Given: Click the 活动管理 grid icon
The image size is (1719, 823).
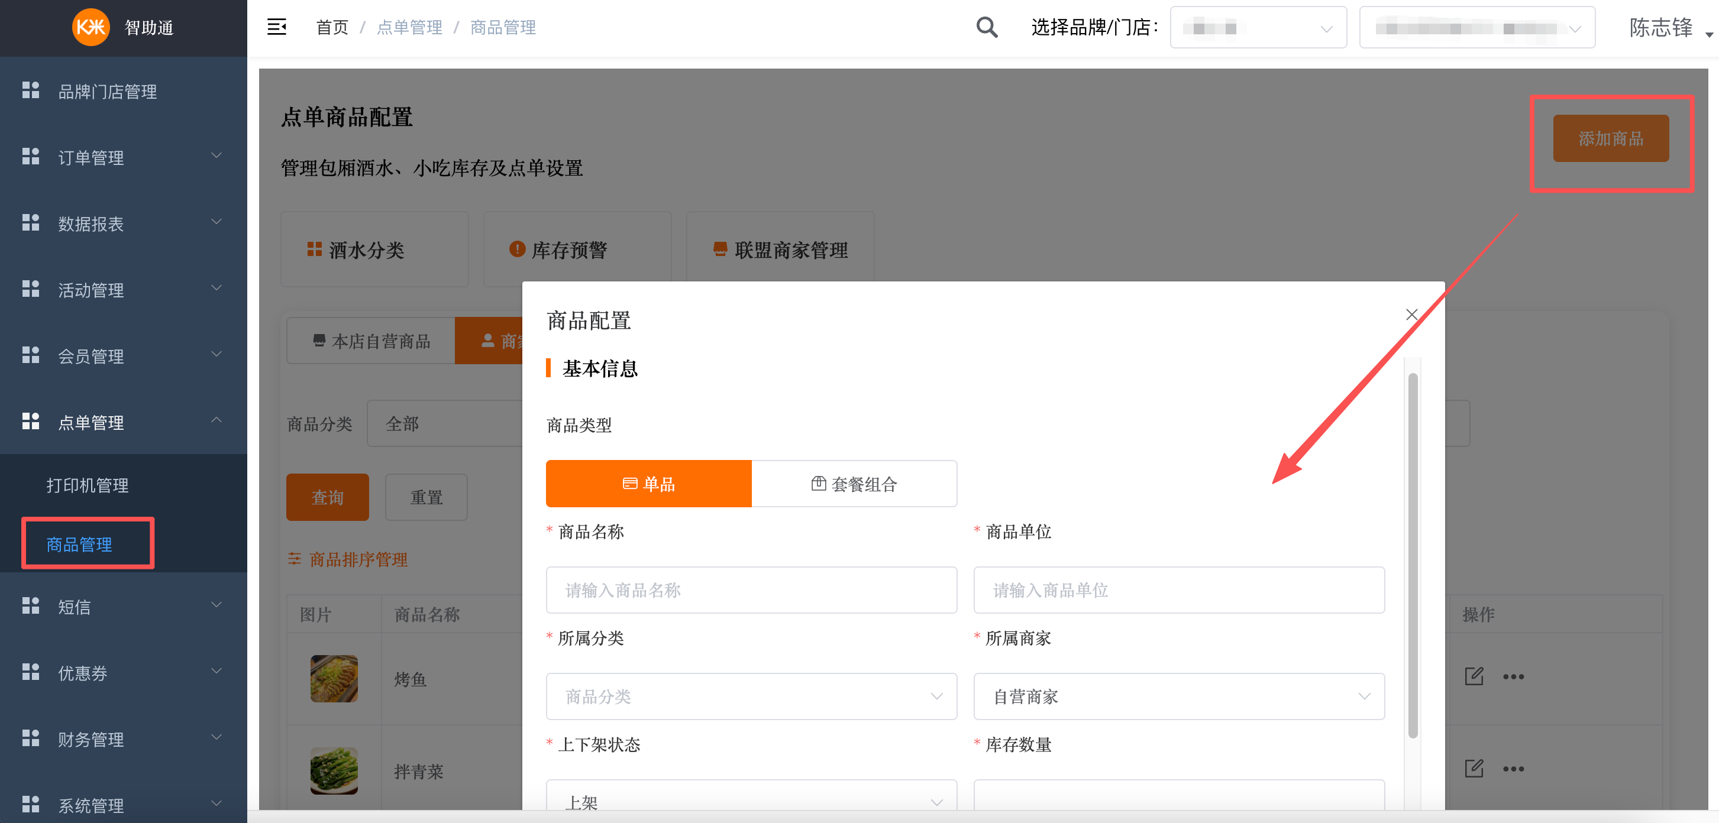Looking at the screenshot, I should [31, 290].
